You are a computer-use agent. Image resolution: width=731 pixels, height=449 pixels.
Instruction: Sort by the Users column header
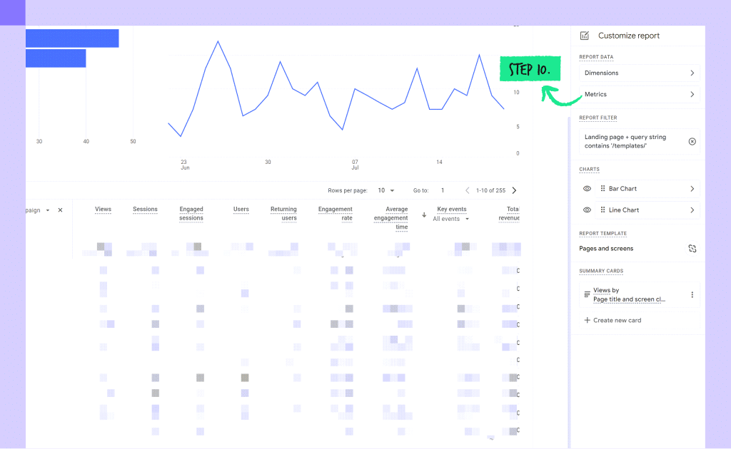tap(241, 210)
